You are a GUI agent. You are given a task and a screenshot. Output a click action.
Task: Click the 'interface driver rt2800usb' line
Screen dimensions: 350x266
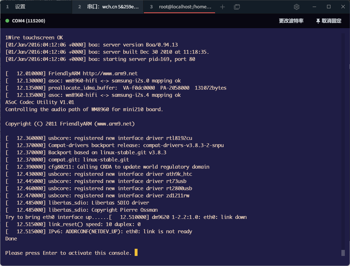[99, 188]
